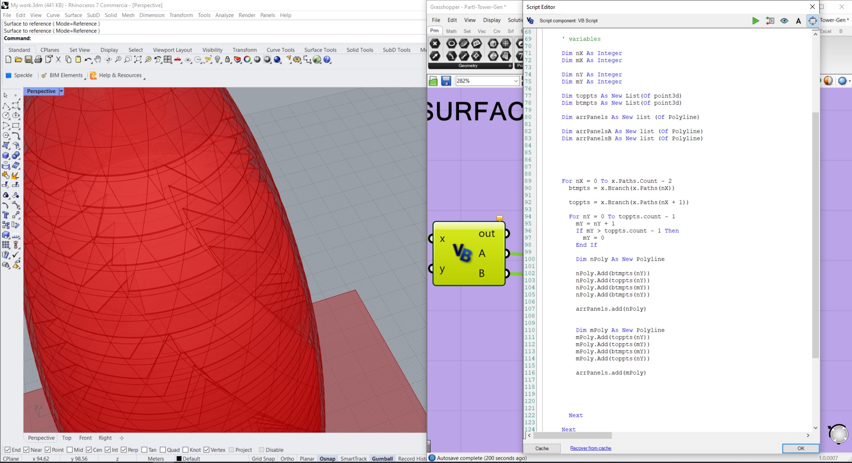This screenshot has height=463, width=852.
Task: Open Rhino's Panels menu
Action: click(x=267, y=15)
